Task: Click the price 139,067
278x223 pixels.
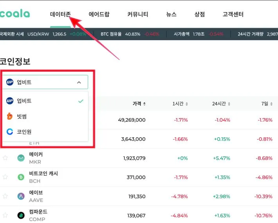Action: tap(136, 216)
